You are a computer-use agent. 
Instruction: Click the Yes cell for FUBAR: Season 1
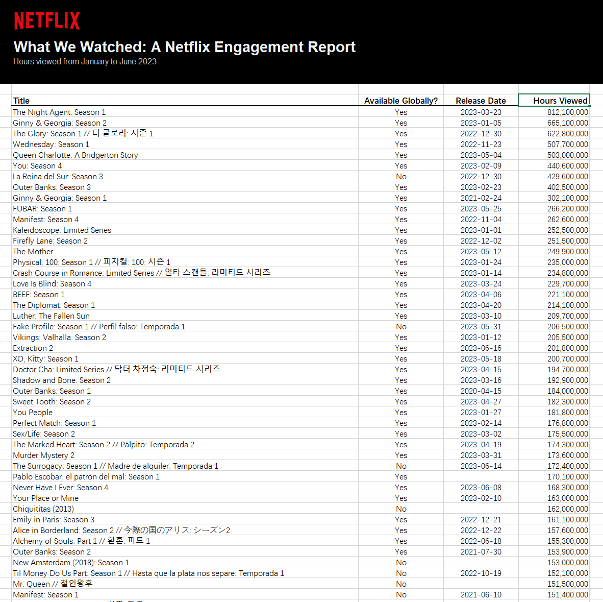click(x=401, y=208)
